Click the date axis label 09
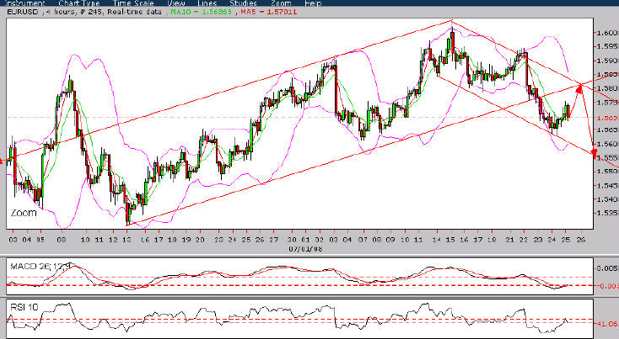Viewport: 619px width, 339px height. coord(390,240)
